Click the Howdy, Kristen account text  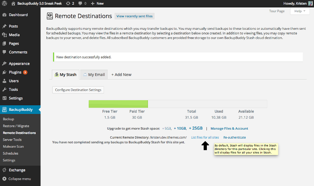point(295,4)
